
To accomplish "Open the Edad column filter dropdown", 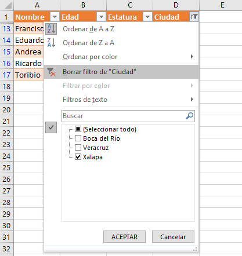I will pos(102,17).
